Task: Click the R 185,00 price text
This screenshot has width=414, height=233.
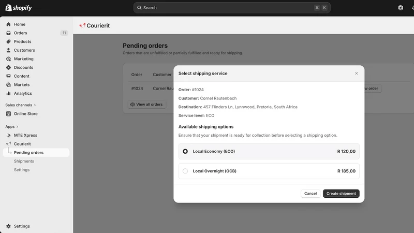Action: (x=346, y=171)
